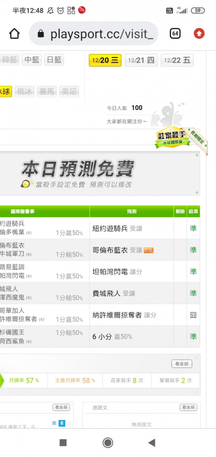Click the 本日預測免費 banner
Viewport: 216px width, 457px height.
(99, 173)
